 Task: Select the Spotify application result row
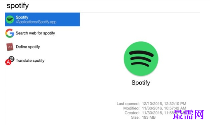pos(42,20)
